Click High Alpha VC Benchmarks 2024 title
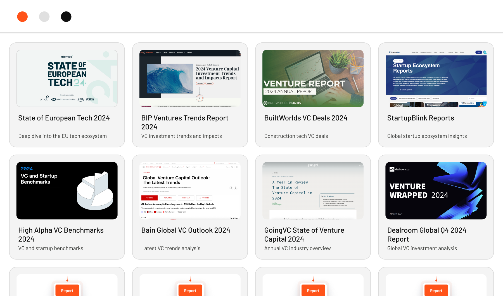 pyautogui.click(x=61, y=235)
